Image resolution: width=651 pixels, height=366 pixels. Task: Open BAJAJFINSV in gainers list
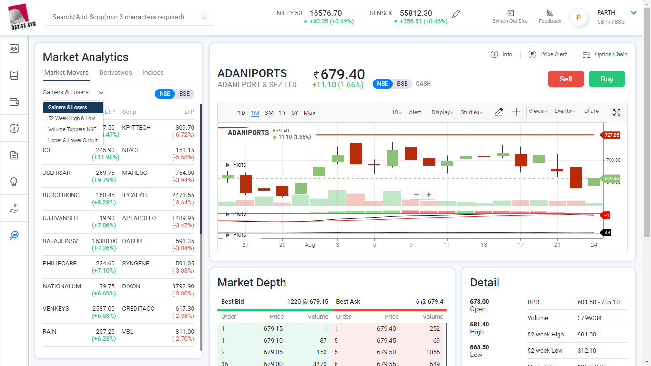point(59,241)
